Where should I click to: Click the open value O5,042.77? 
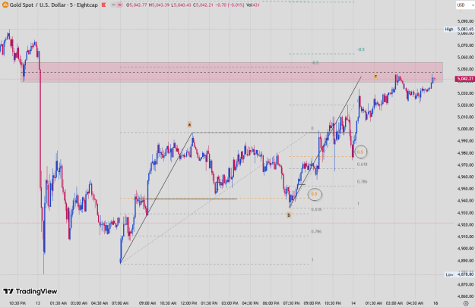pyautogui.click(x=136, y=5)
